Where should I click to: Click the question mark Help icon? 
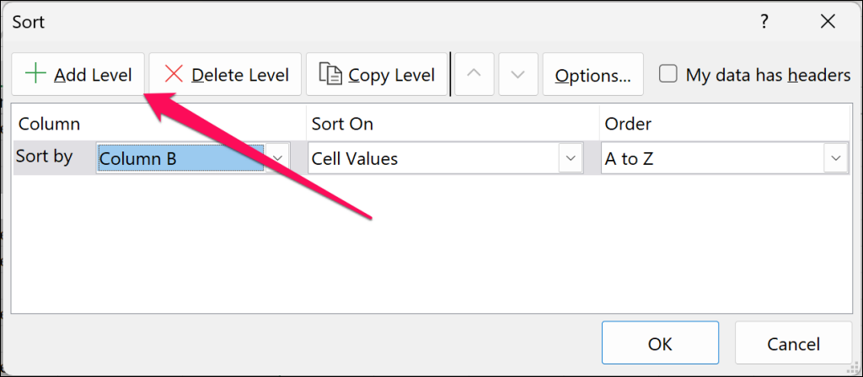[764, 21]
